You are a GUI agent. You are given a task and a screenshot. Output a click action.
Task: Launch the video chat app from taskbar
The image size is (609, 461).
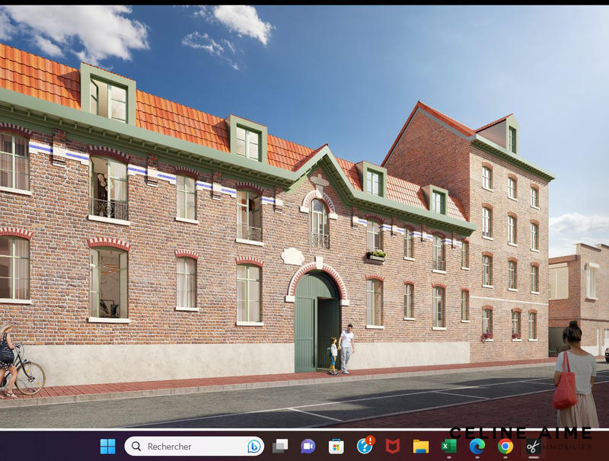pyautogui.click(x=308, y=447)
